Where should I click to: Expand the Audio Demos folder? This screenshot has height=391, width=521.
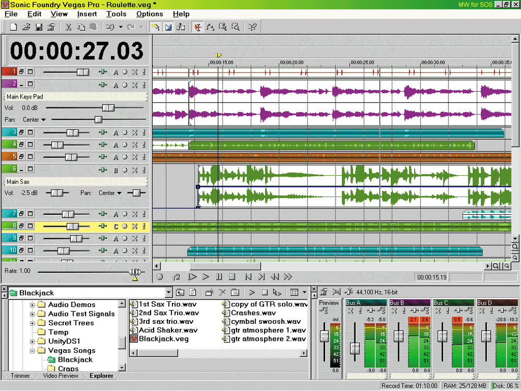pyautogui.click(x=32, y=305)
